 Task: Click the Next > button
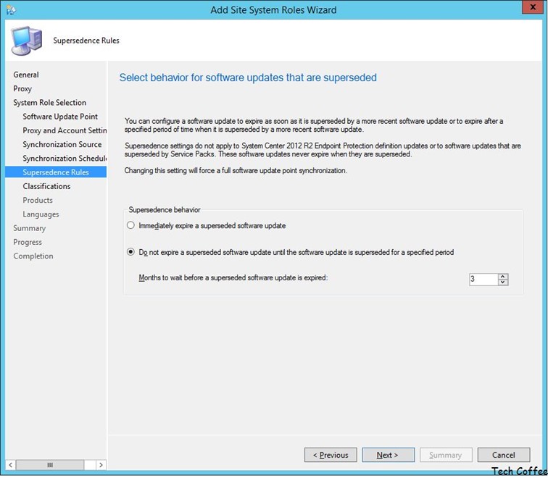point(389,455)
